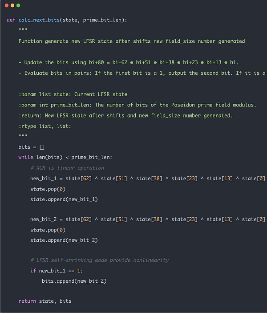Click the ':rtype list, list:' line

pyautogui.click(x=44, y=126)
